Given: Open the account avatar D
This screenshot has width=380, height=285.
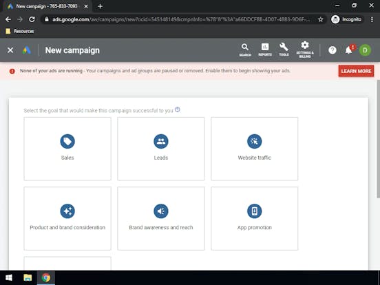Looking at the screenshot, I should 365,50.
